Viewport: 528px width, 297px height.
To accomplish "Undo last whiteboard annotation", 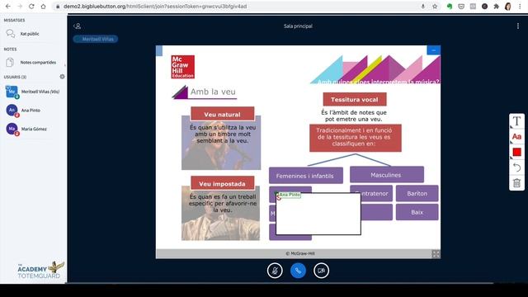I will pyautogui.click(x=516, y=167).
